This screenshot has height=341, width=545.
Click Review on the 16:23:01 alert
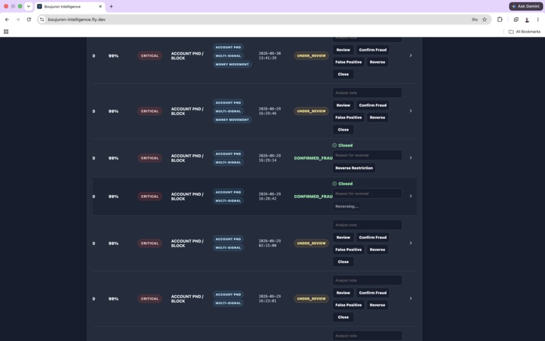343,293
